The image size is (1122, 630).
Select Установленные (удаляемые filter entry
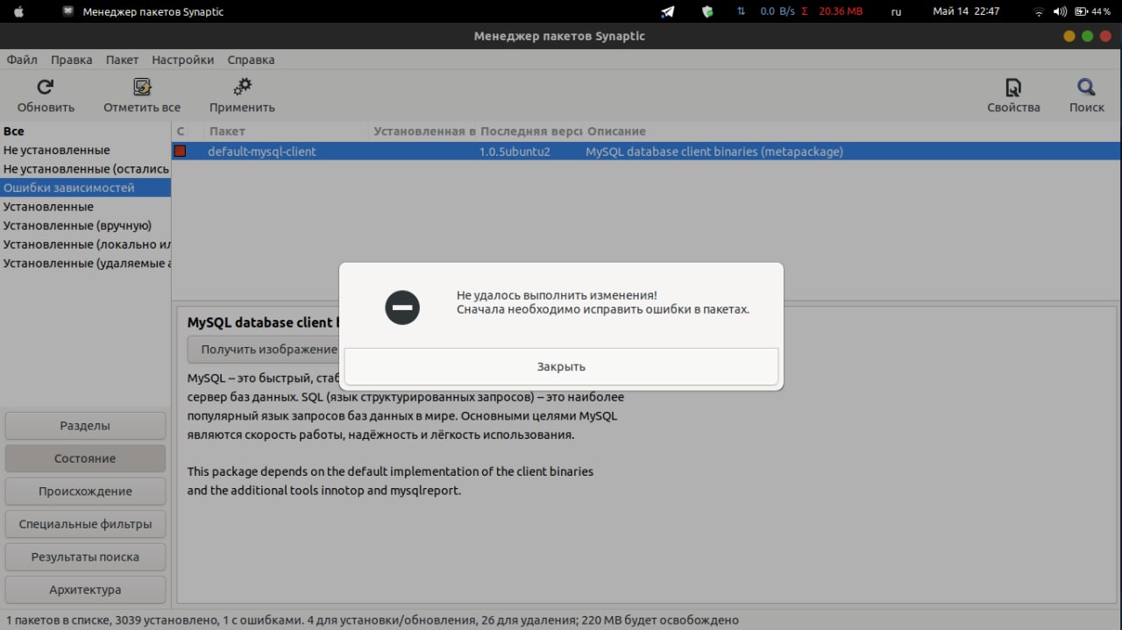coord(85,263)
